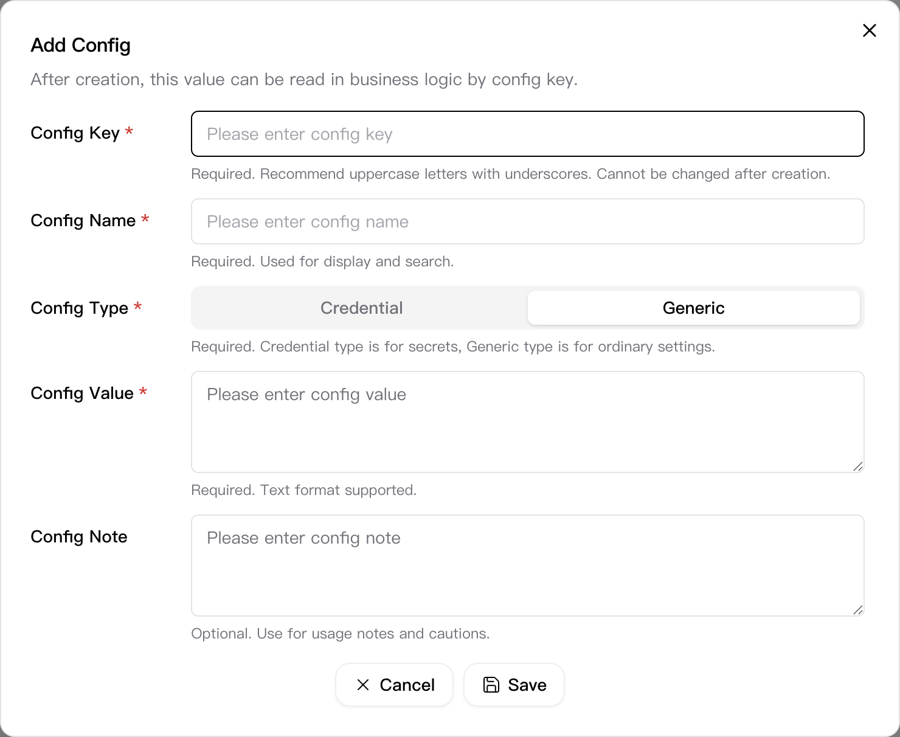
Task: Cancel adding the config
Action: 394,685
